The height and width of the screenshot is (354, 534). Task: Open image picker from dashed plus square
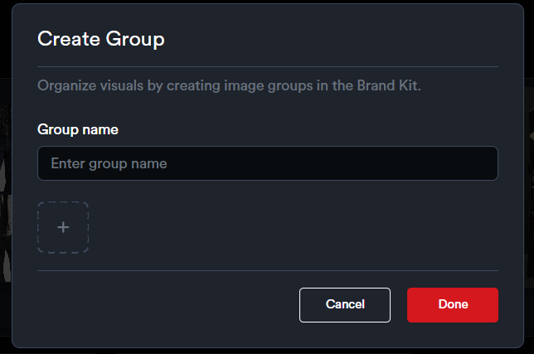(x=63, y=227)
